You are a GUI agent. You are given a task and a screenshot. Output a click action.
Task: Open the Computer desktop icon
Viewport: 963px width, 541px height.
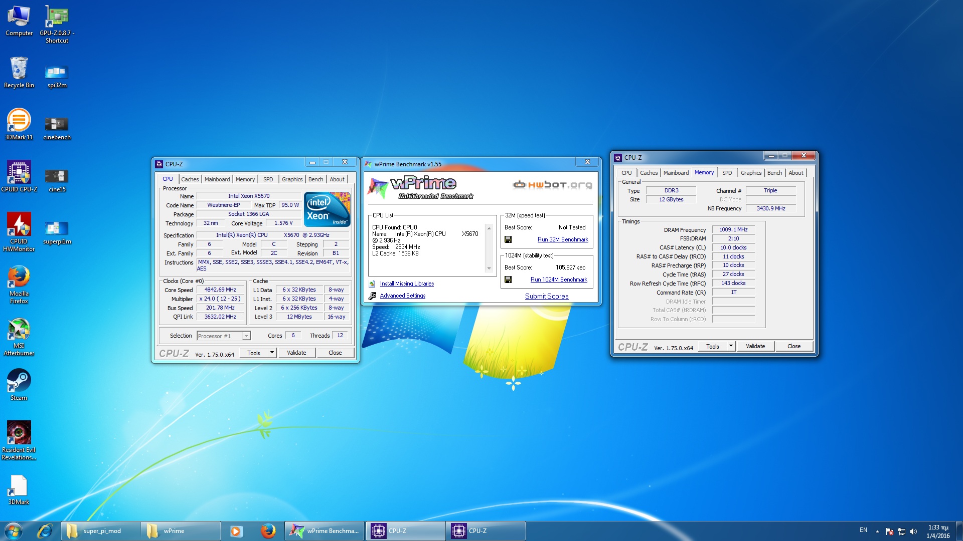coord(19,21)
